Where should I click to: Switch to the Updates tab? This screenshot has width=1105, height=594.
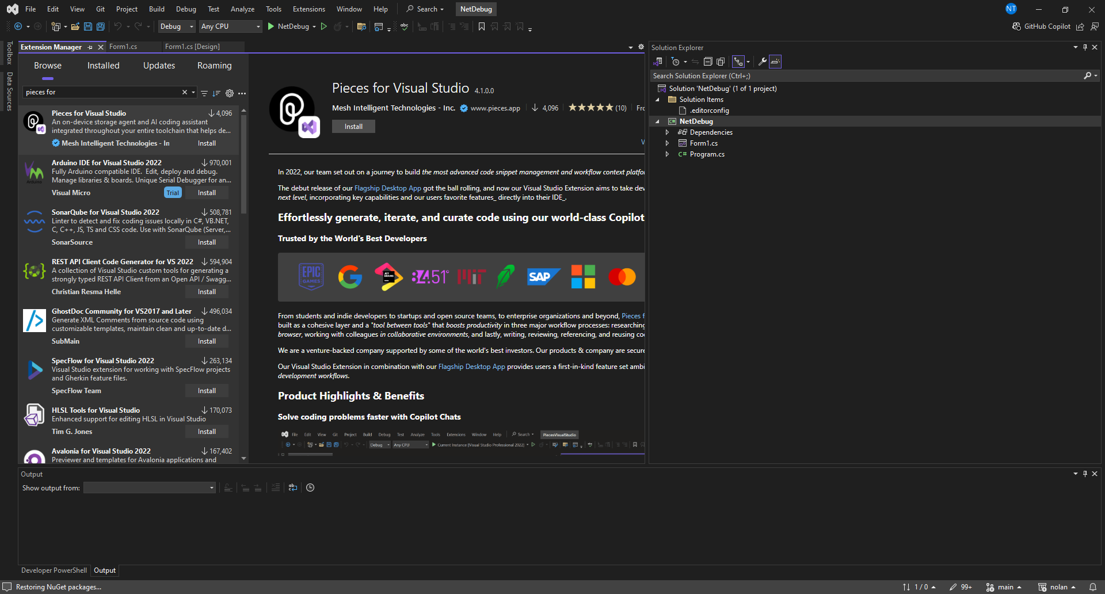159,66
